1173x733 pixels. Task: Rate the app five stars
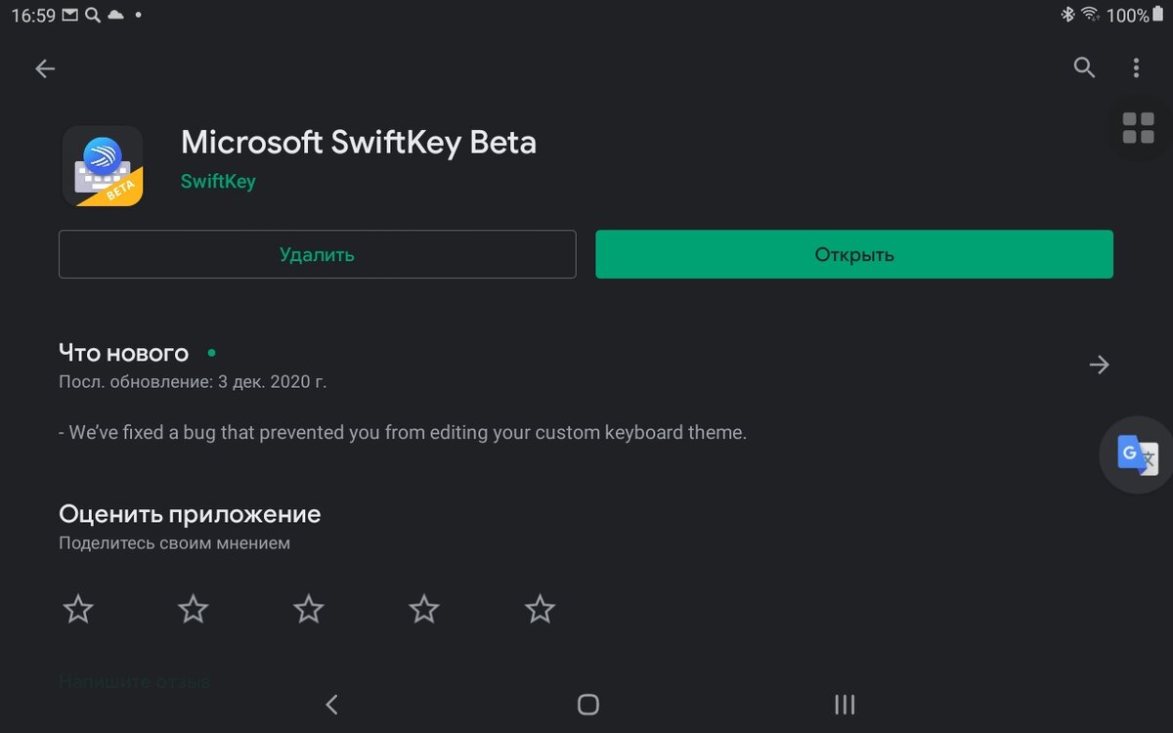[x=540, y=610]
